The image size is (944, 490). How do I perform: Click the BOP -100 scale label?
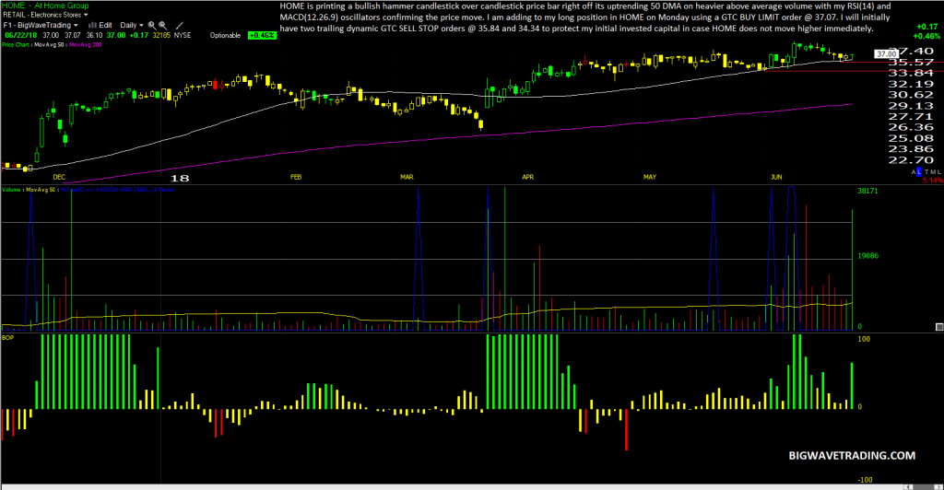click(865, 480)
